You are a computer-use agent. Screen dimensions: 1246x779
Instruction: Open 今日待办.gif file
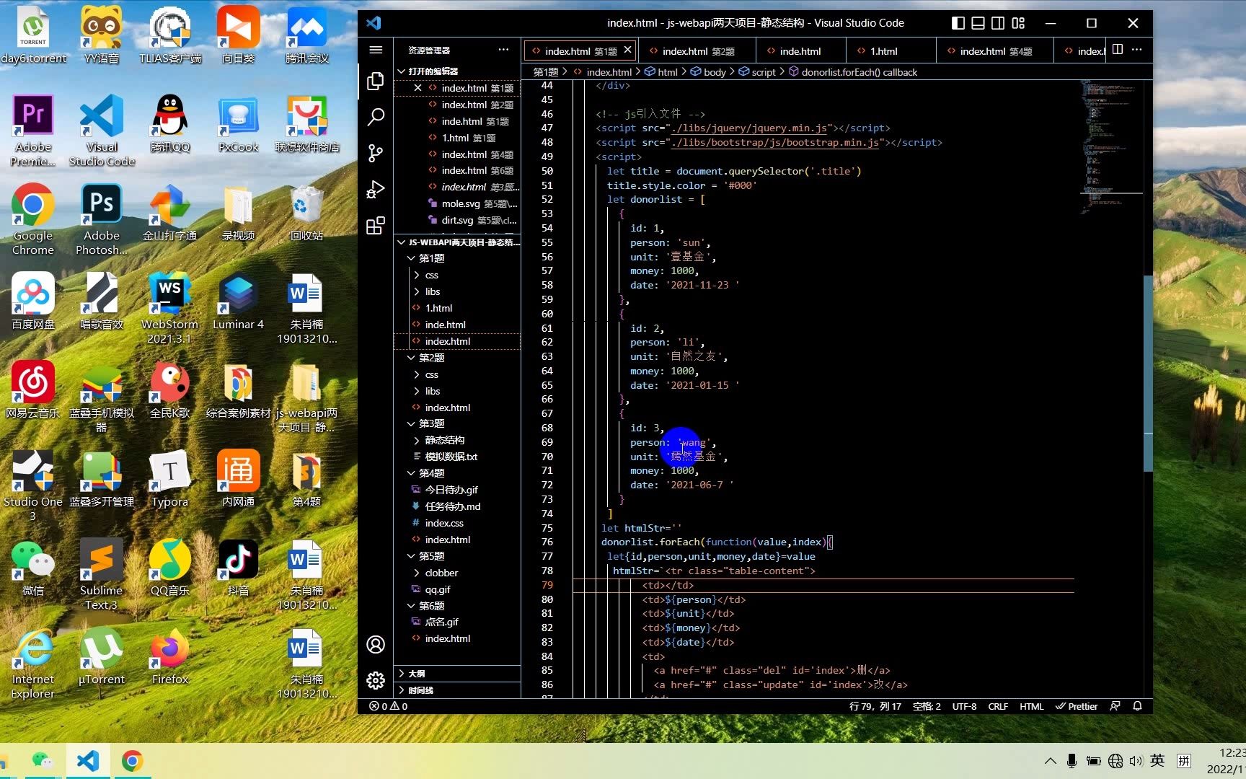click(457, 490)
